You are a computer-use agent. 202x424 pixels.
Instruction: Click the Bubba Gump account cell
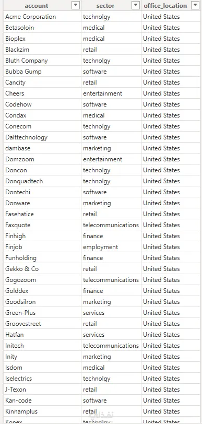click(x=42, y=72)
